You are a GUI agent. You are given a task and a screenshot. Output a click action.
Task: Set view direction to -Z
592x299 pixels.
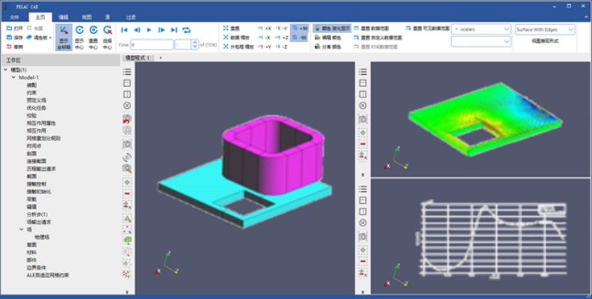(282, 46)
